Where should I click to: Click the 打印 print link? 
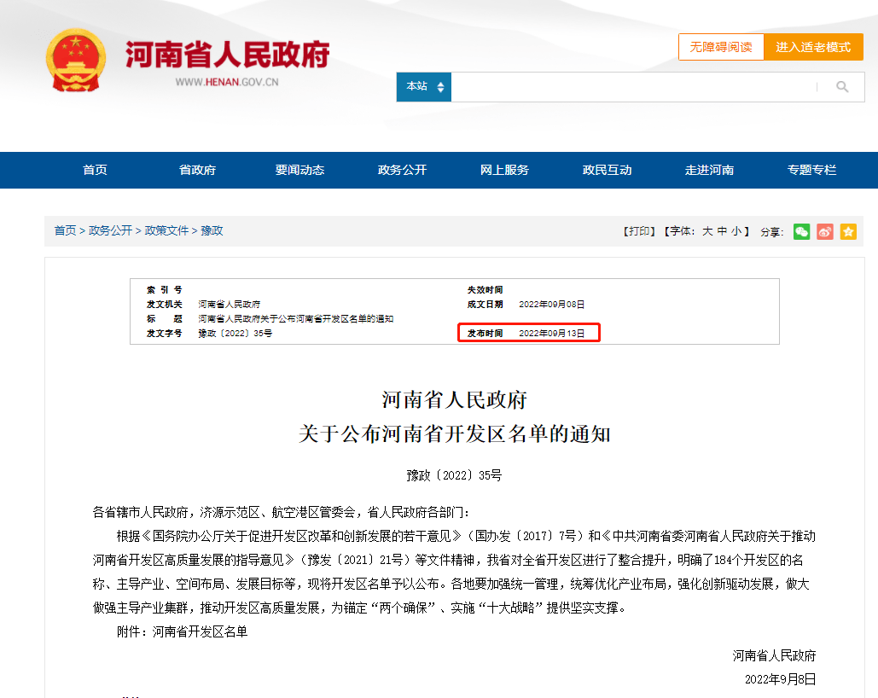pyautogui.click(x=640, y=231)
